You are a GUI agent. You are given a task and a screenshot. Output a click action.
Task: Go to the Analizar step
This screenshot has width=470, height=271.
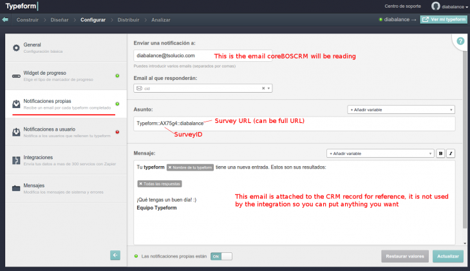pos(161,20)
